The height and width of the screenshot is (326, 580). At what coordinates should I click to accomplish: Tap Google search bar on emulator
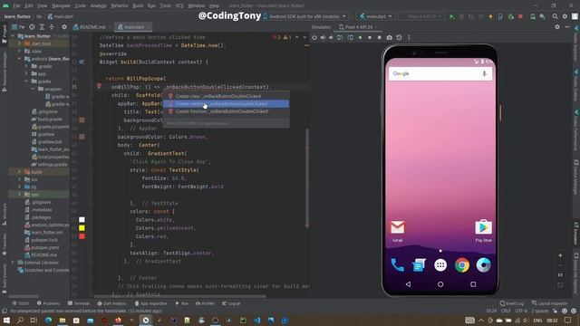pos(440,73)
